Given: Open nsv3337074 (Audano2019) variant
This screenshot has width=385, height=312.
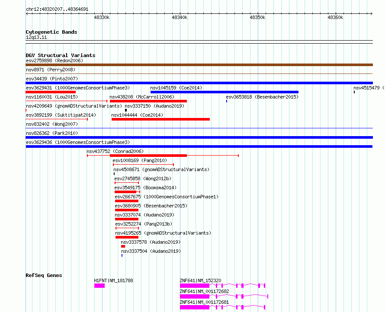Looking at the screenshot, I should point(144,215).
